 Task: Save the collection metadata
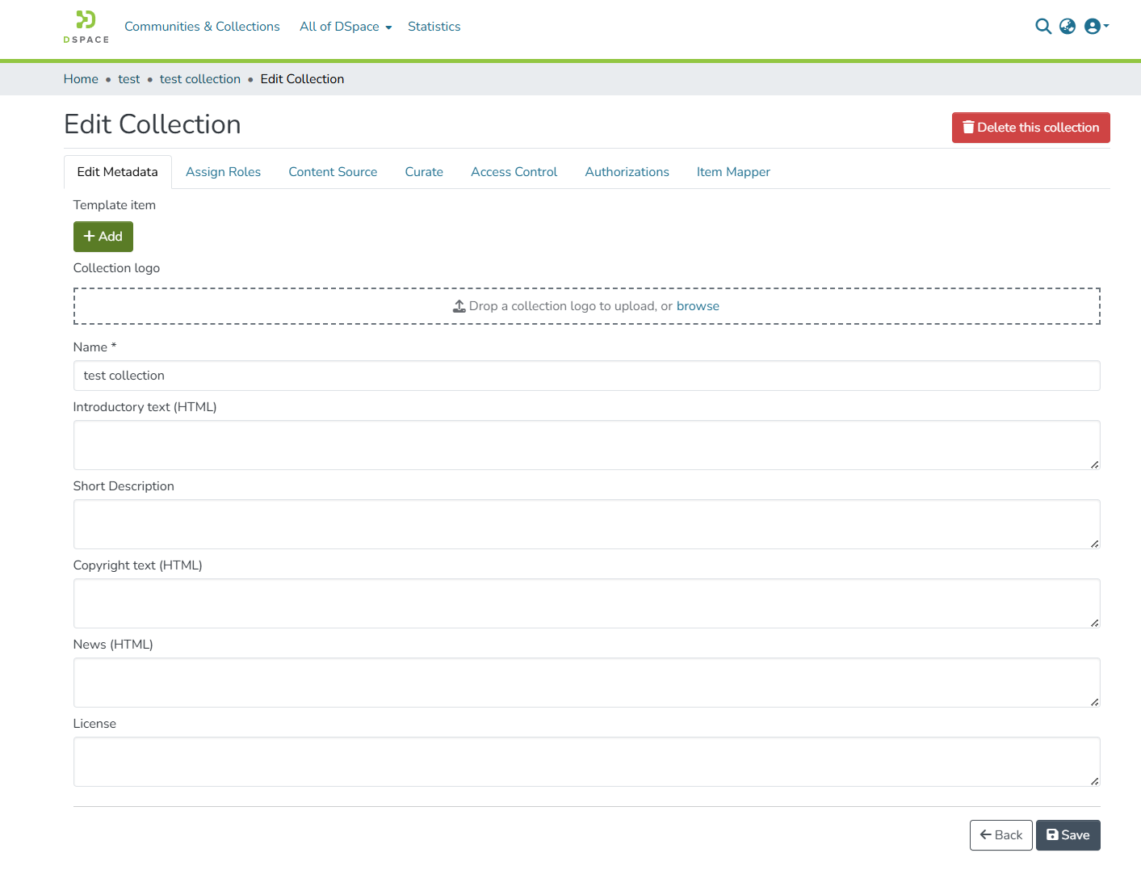pyautogui.click(x=1068, y=835)
